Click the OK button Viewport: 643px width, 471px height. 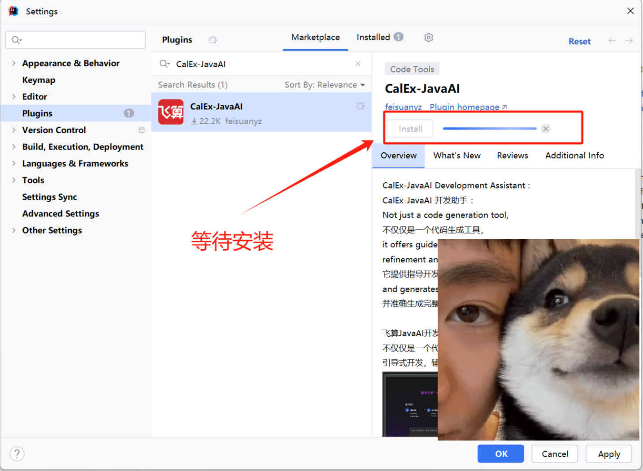coord(501,454)
